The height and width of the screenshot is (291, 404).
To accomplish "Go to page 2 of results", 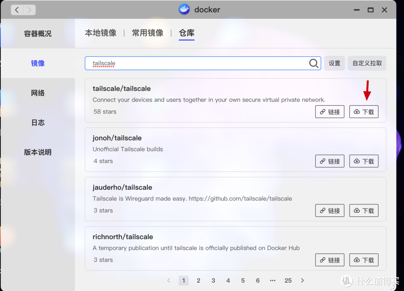I will pos(198,281).
